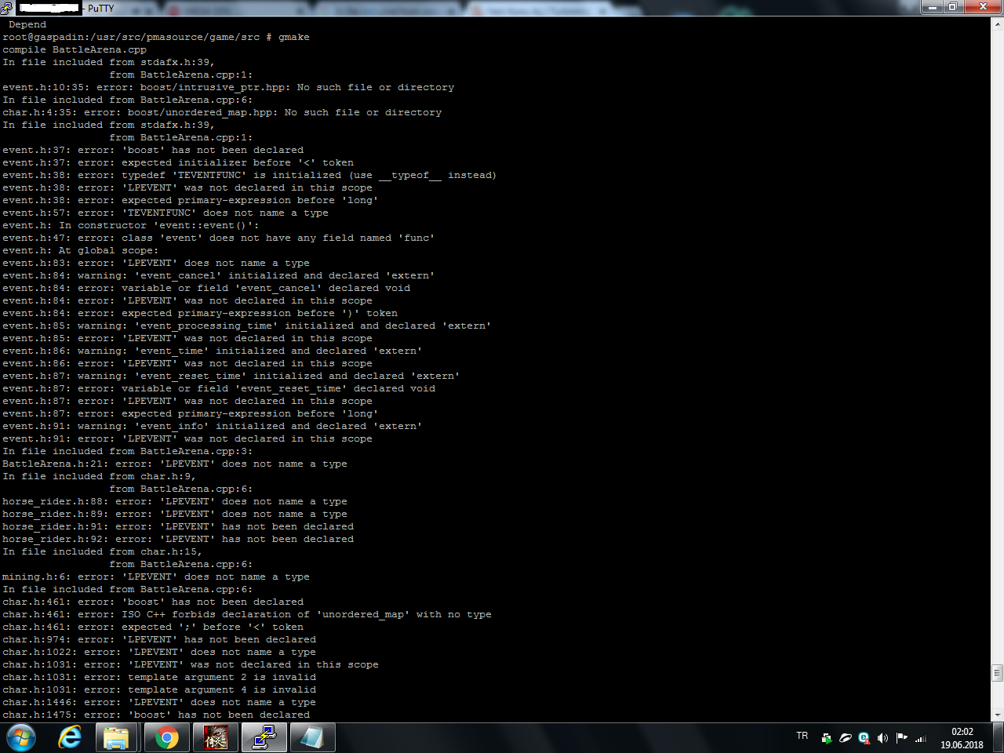Switch to Google Chrome on the taskbar
This screenshot has width=1004, height=753.
(166, 737)
